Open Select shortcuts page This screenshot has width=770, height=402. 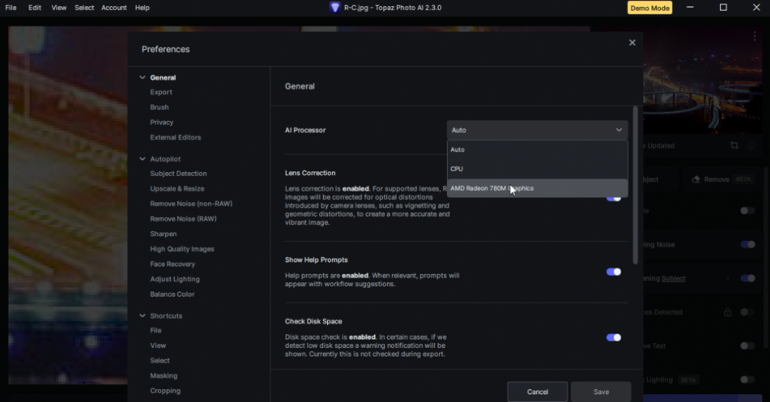coord(160,361)
